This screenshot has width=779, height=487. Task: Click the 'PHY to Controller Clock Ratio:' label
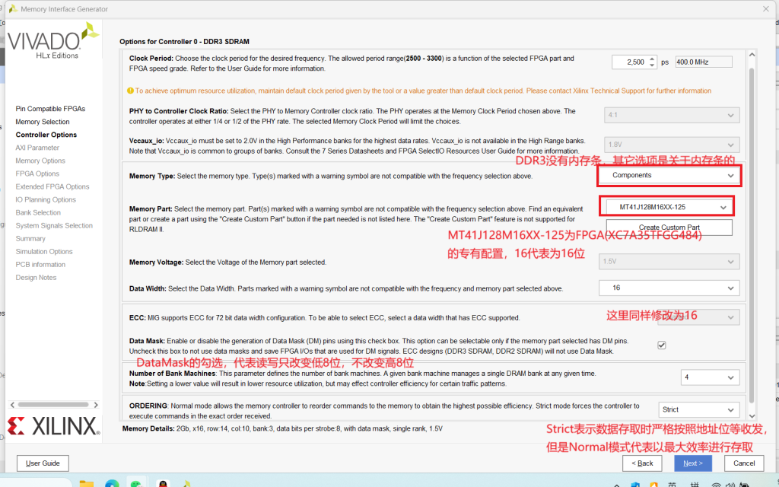click(x=179, y=111)
